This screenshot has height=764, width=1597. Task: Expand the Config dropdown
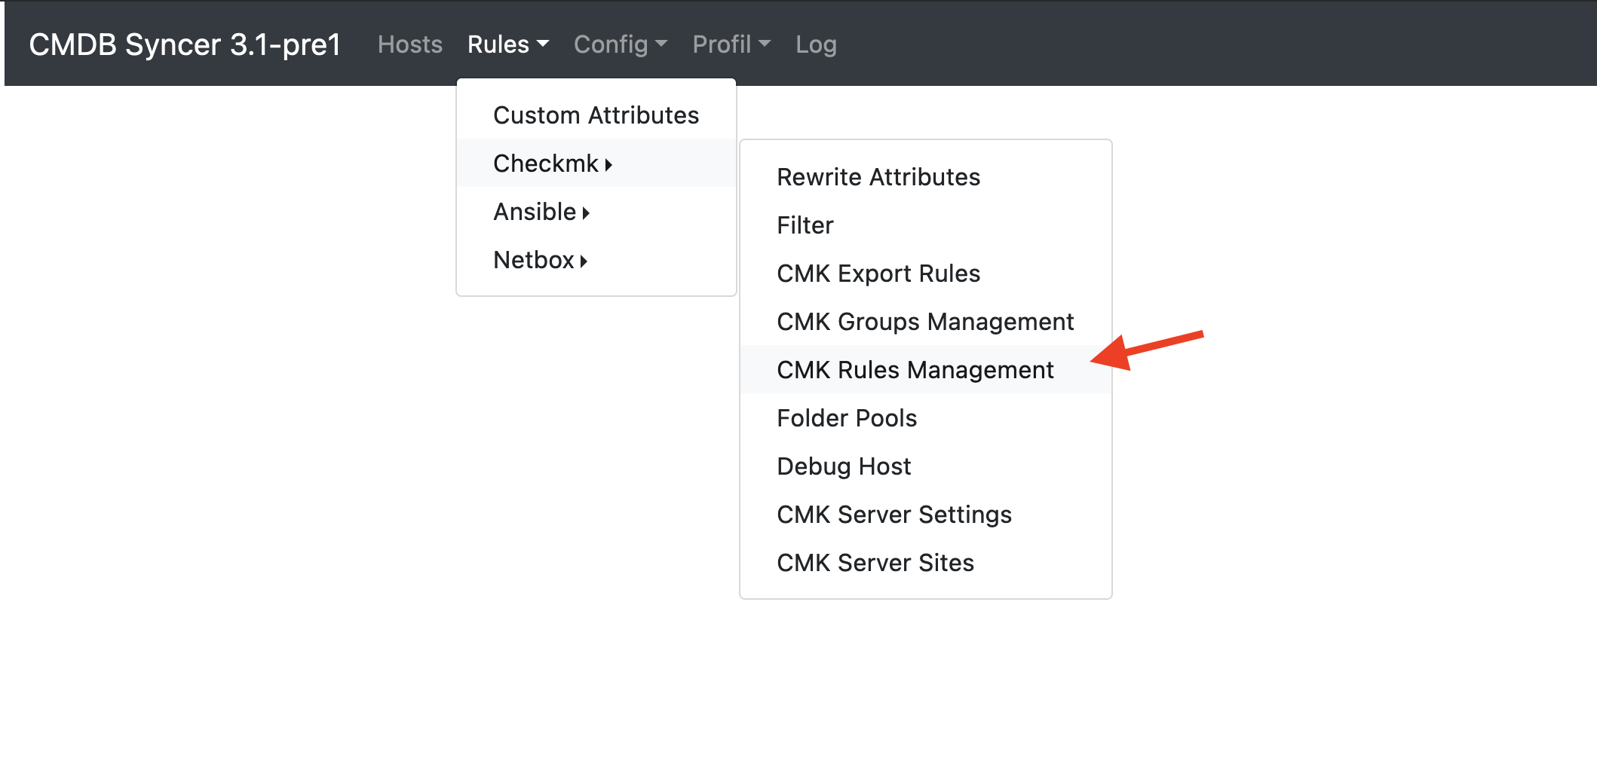click(620, 44)
